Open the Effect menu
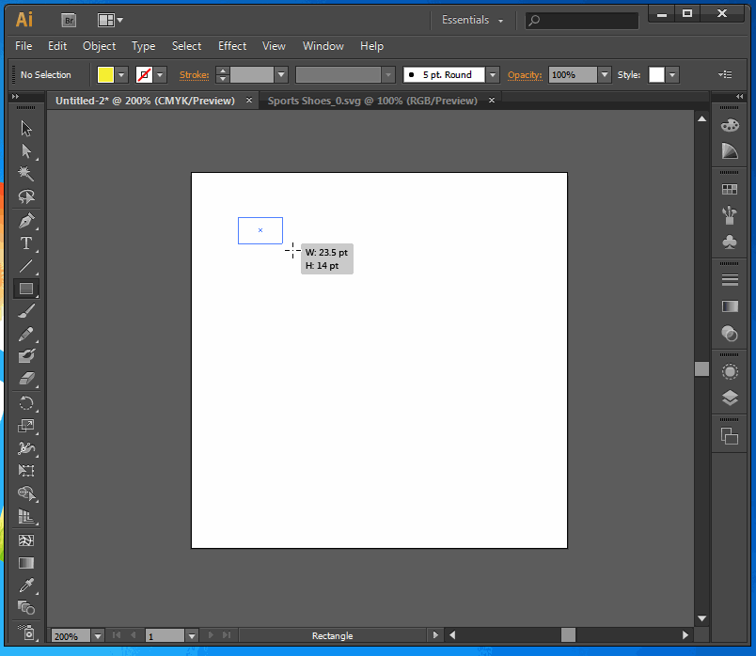This screenshot has width=756, height=656. click(x=232, y=46)
